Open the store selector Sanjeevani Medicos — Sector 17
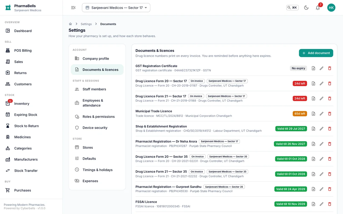 pos(116,8)
